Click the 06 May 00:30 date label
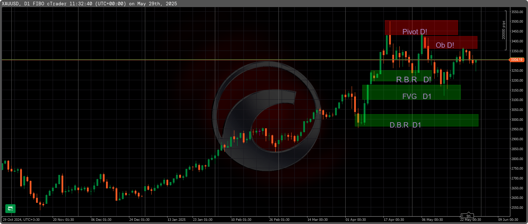Image resolution: width=528 pixels, height=224 pixels. [432, 220]
